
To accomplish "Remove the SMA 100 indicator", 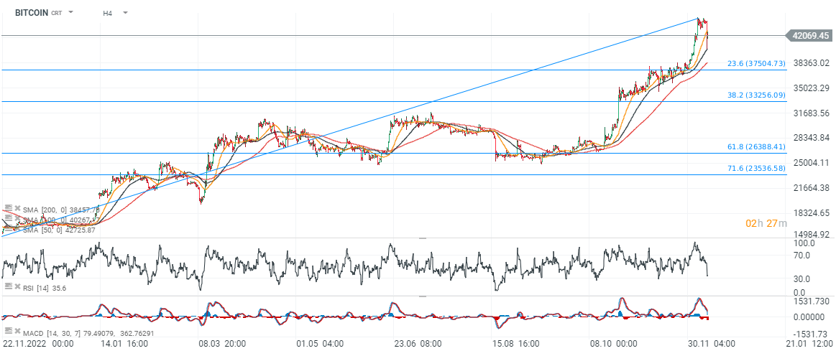I will click(x=17, y=220).
